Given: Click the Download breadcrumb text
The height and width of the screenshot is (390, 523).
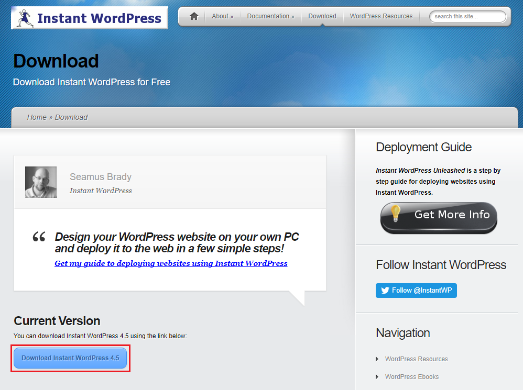Looking at the screenshot, I should tap(71, 117).
